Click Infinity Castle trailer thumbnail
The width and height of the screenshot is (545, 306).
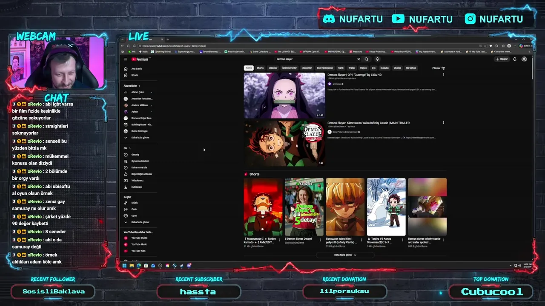pyautogui.click(x=284, y=143)
